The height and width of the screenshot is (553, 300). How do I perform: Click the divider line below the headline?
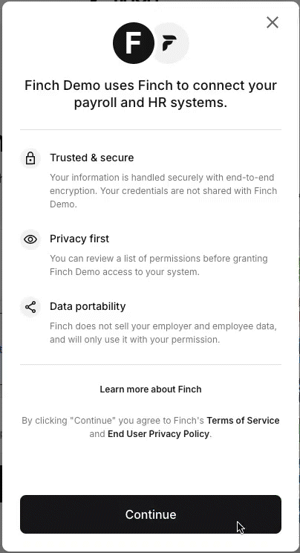pyautogui.click(x=151, y=130)
